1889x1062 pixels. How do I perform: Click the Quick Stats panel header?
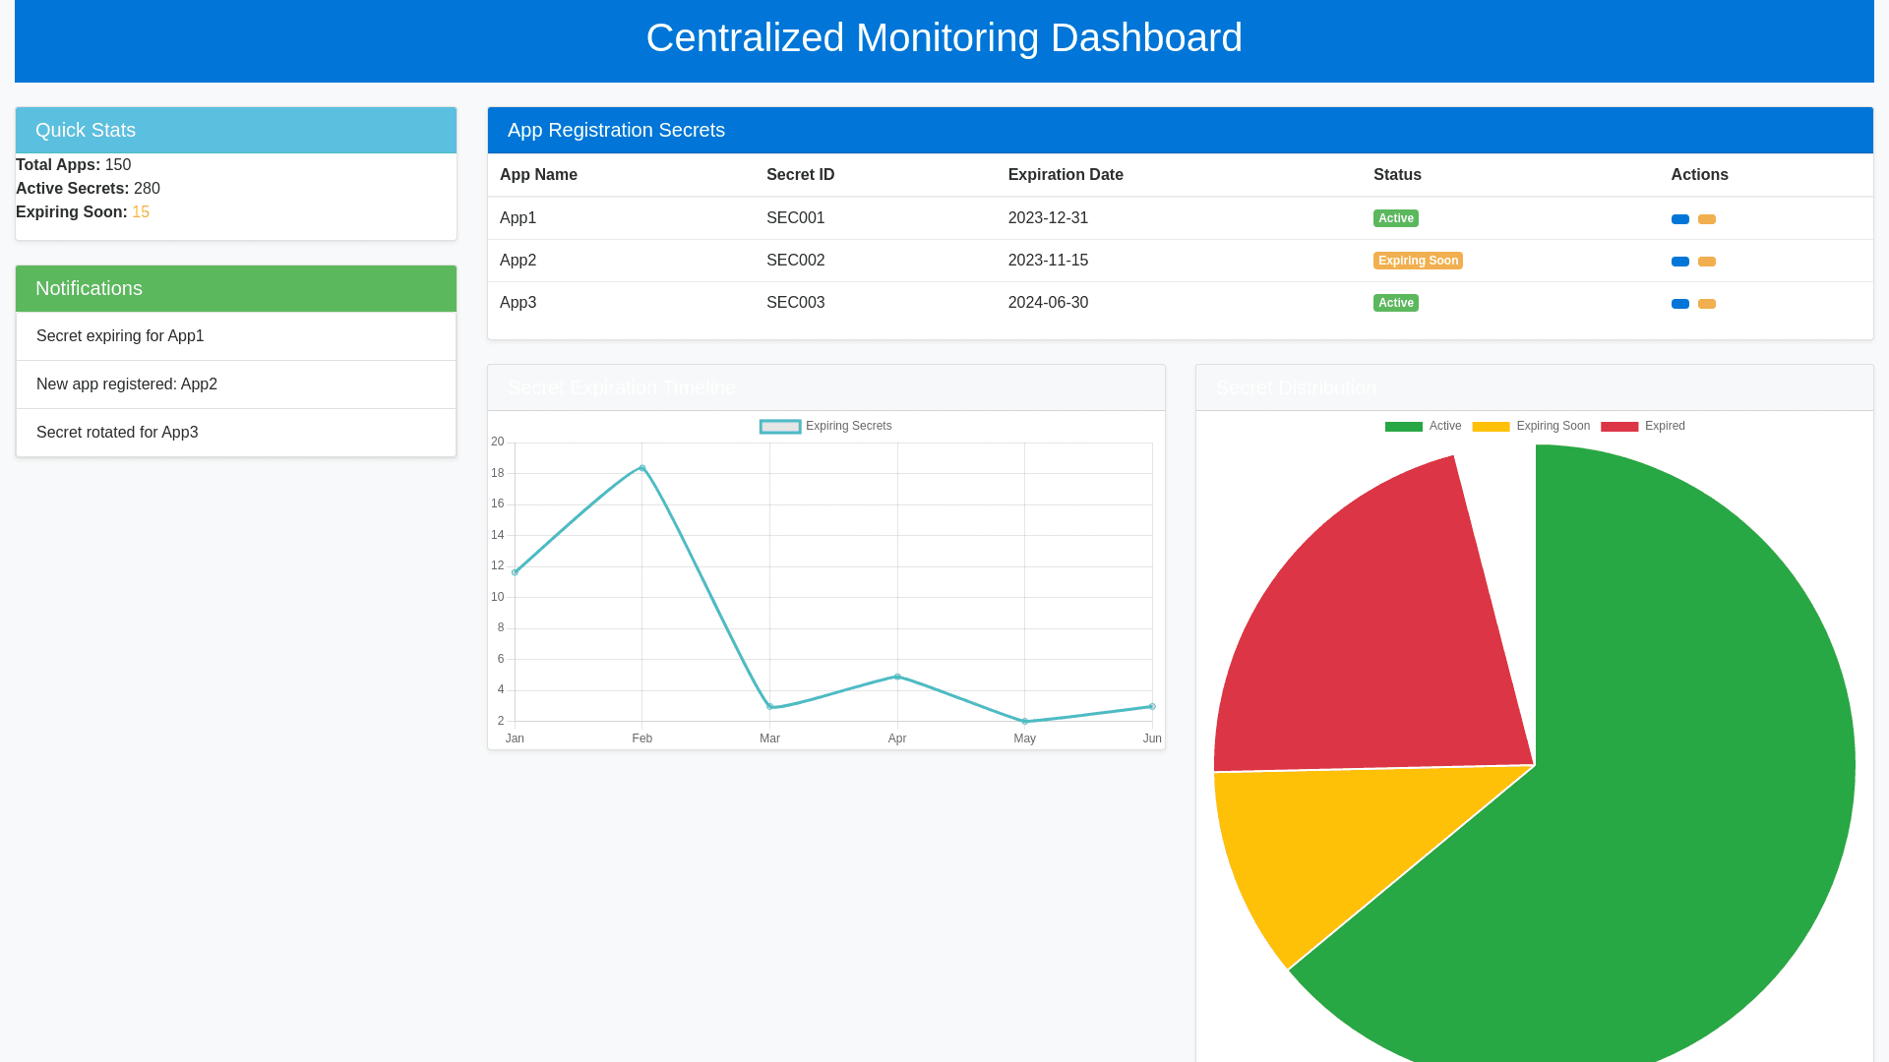[x=86, y=130]
